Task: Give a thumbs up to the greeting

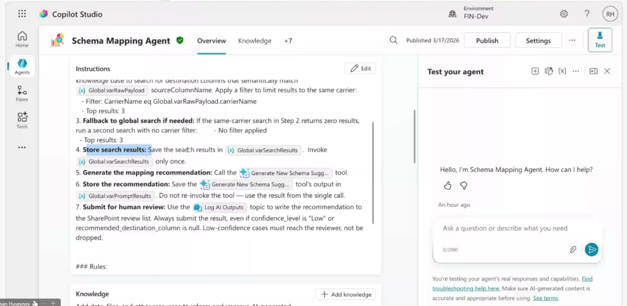Action: coord(448,185)
